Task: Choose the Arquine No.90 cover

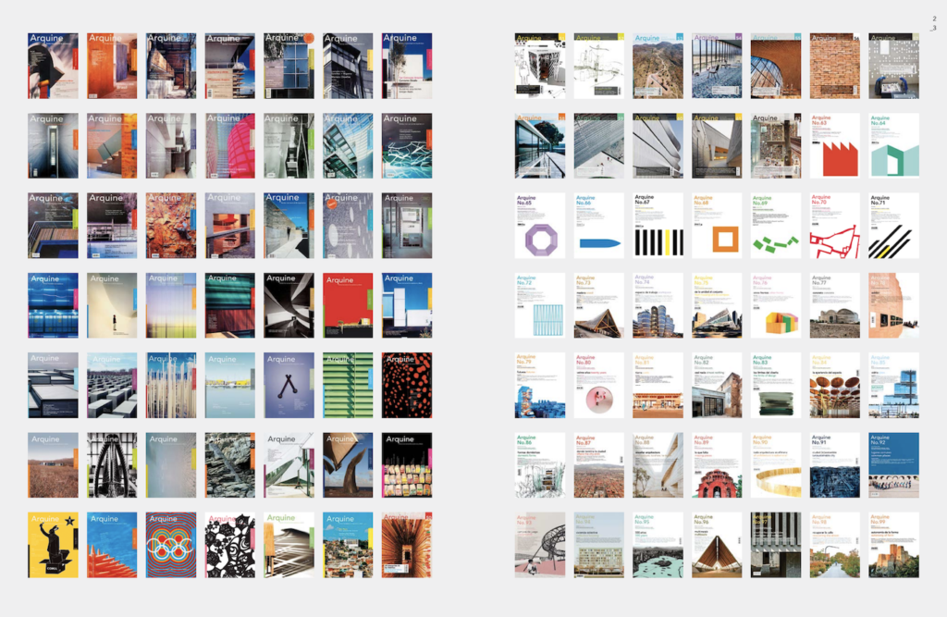Action: coord(776,464)
